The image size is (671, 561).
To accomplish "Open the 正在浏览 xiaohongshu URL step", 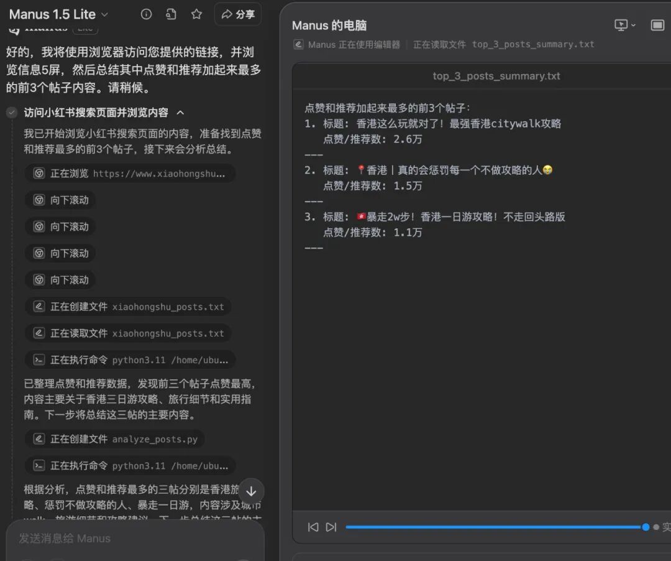I will point(130,174).
